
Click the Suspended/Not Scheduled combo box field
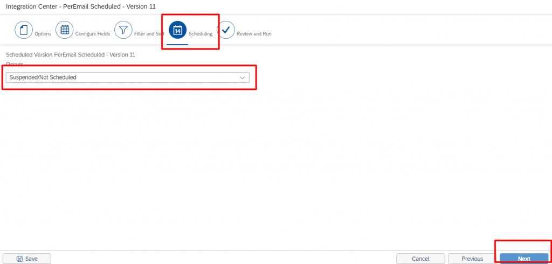click(127, 77)
